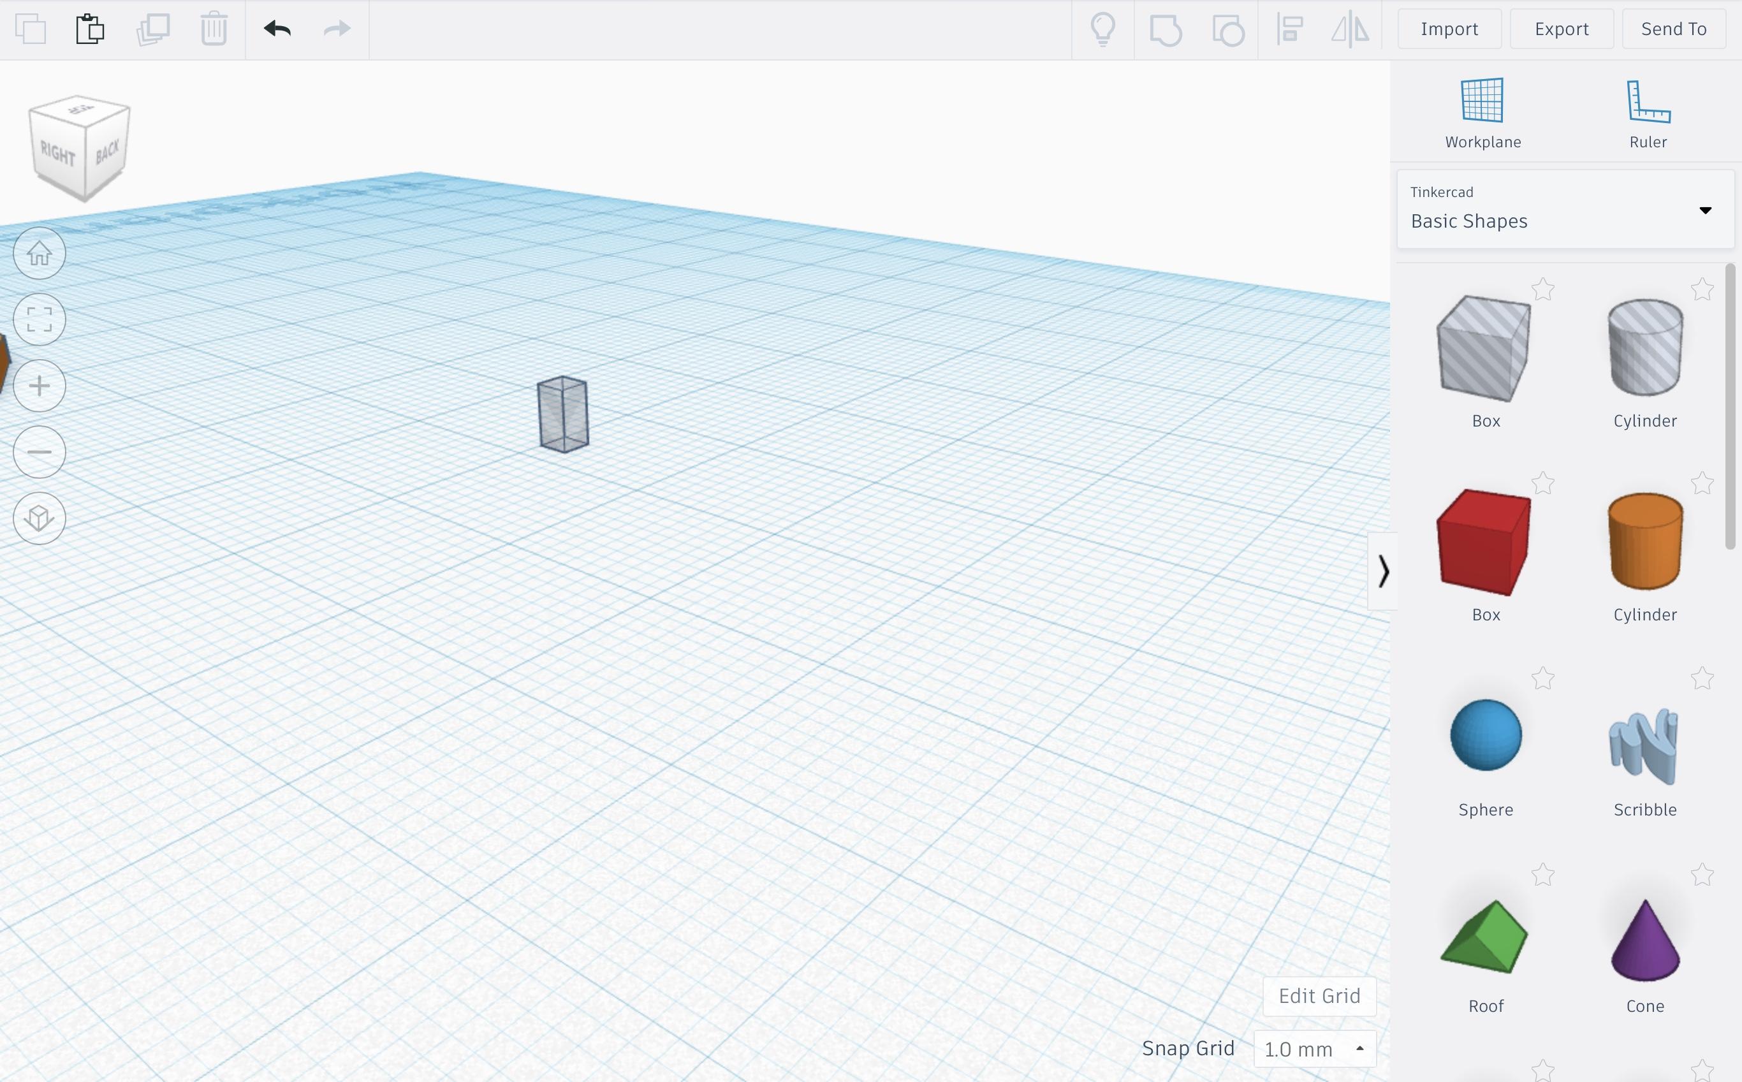Image resolution: width=1742 pixels, height=1082 pixels.
Task: Click the Export button
Action: [1562, 29]
